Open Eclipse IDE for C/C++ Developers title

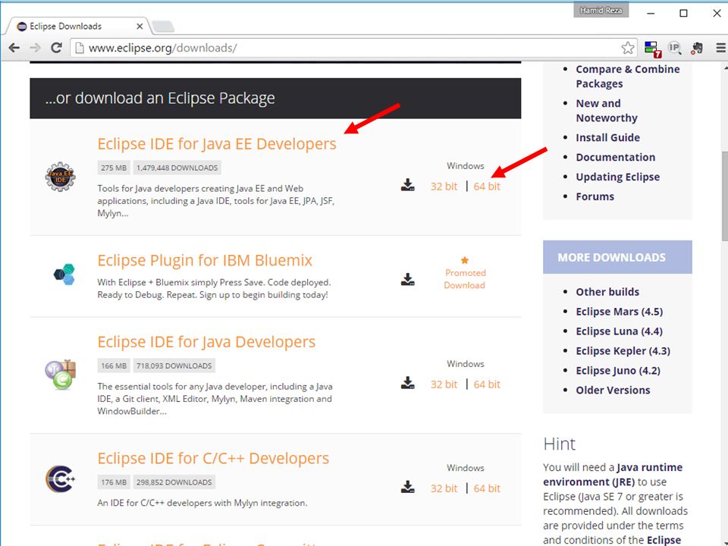pos(213,458)
